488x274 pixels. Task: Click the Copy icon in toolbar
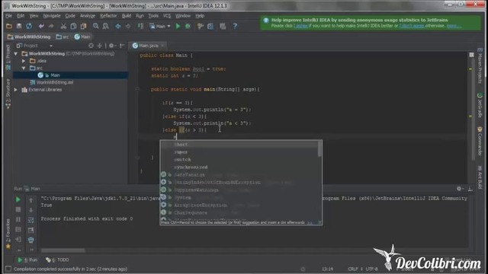point(73,27)
